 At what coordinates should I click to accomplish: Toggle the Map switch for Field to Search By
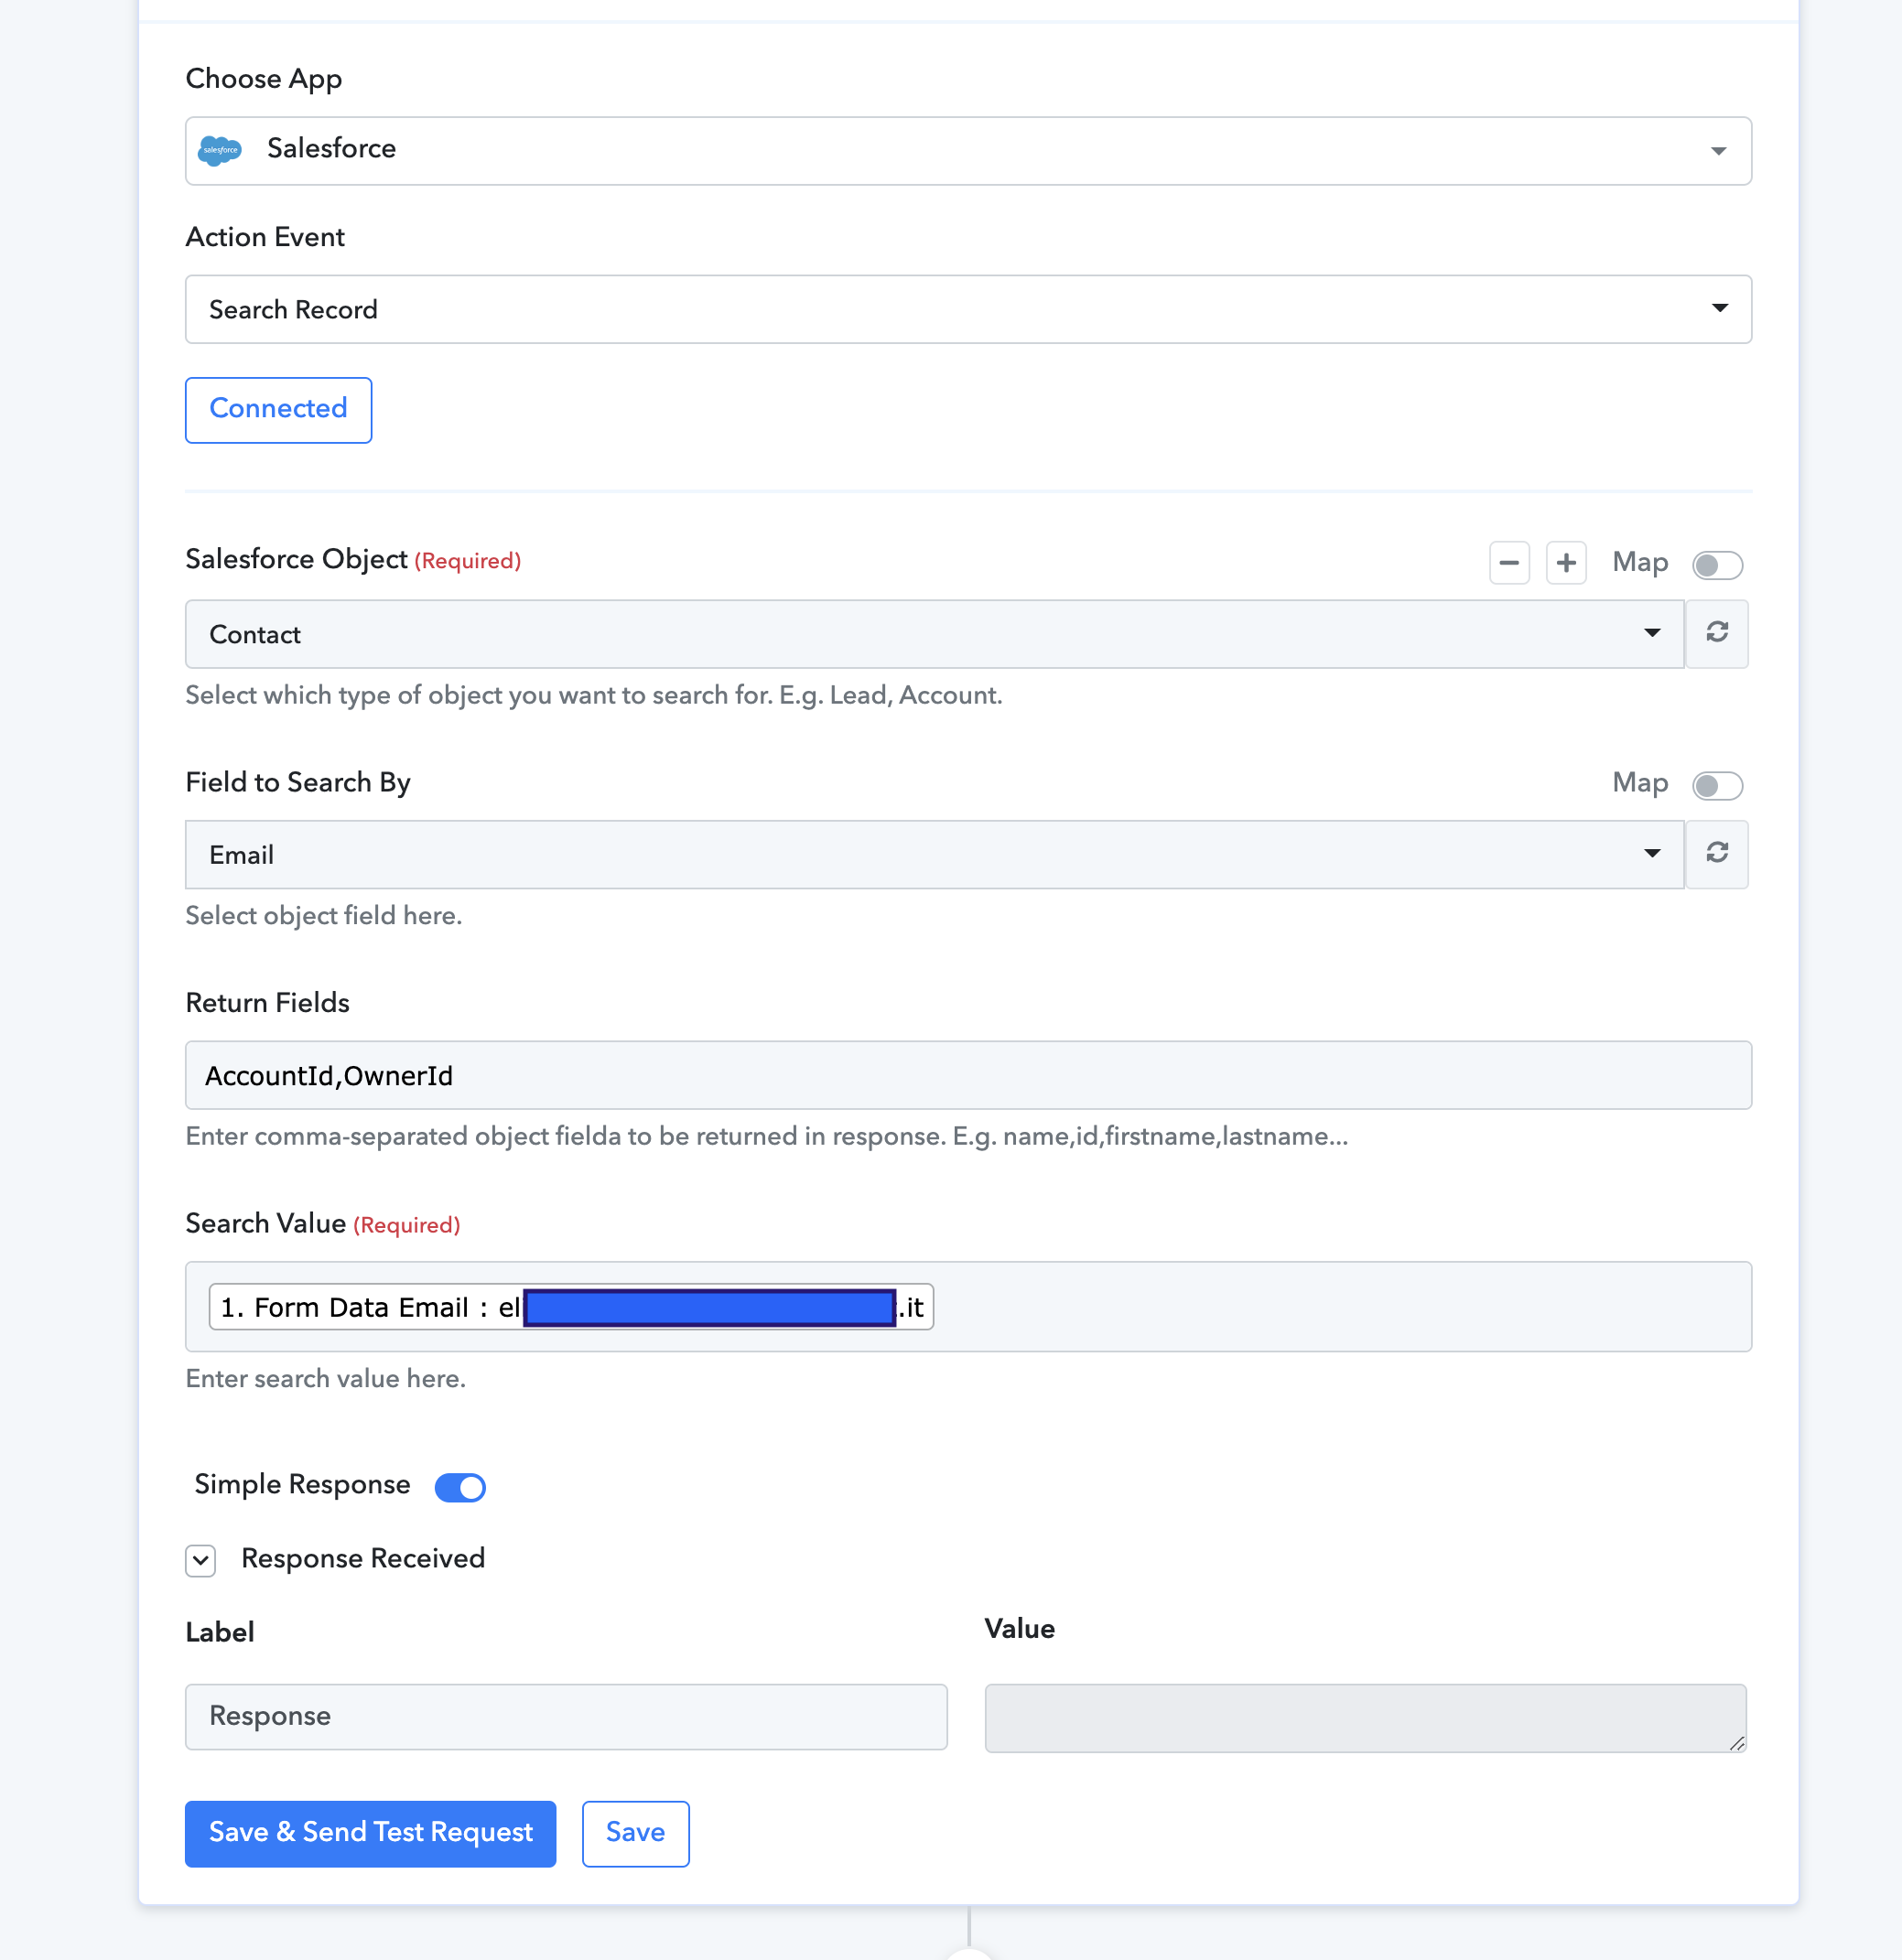click(1717, 786)
